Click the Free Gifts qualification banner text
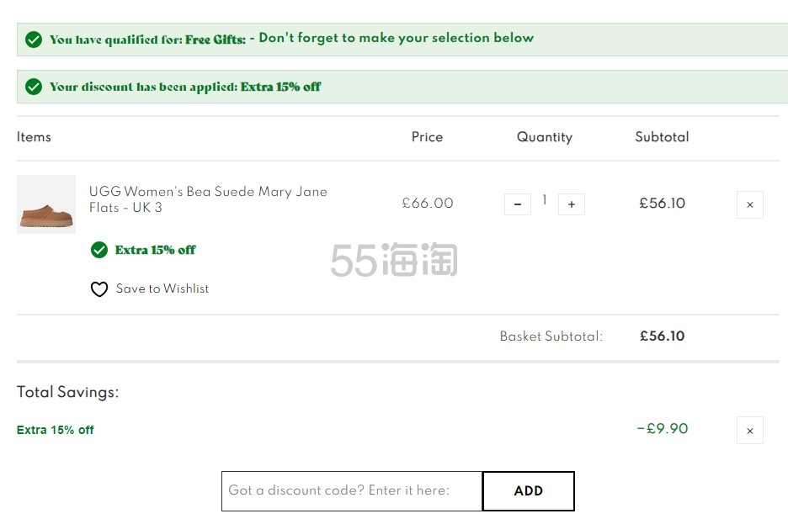Screen dimensions: 788x519 pos(291,38)
